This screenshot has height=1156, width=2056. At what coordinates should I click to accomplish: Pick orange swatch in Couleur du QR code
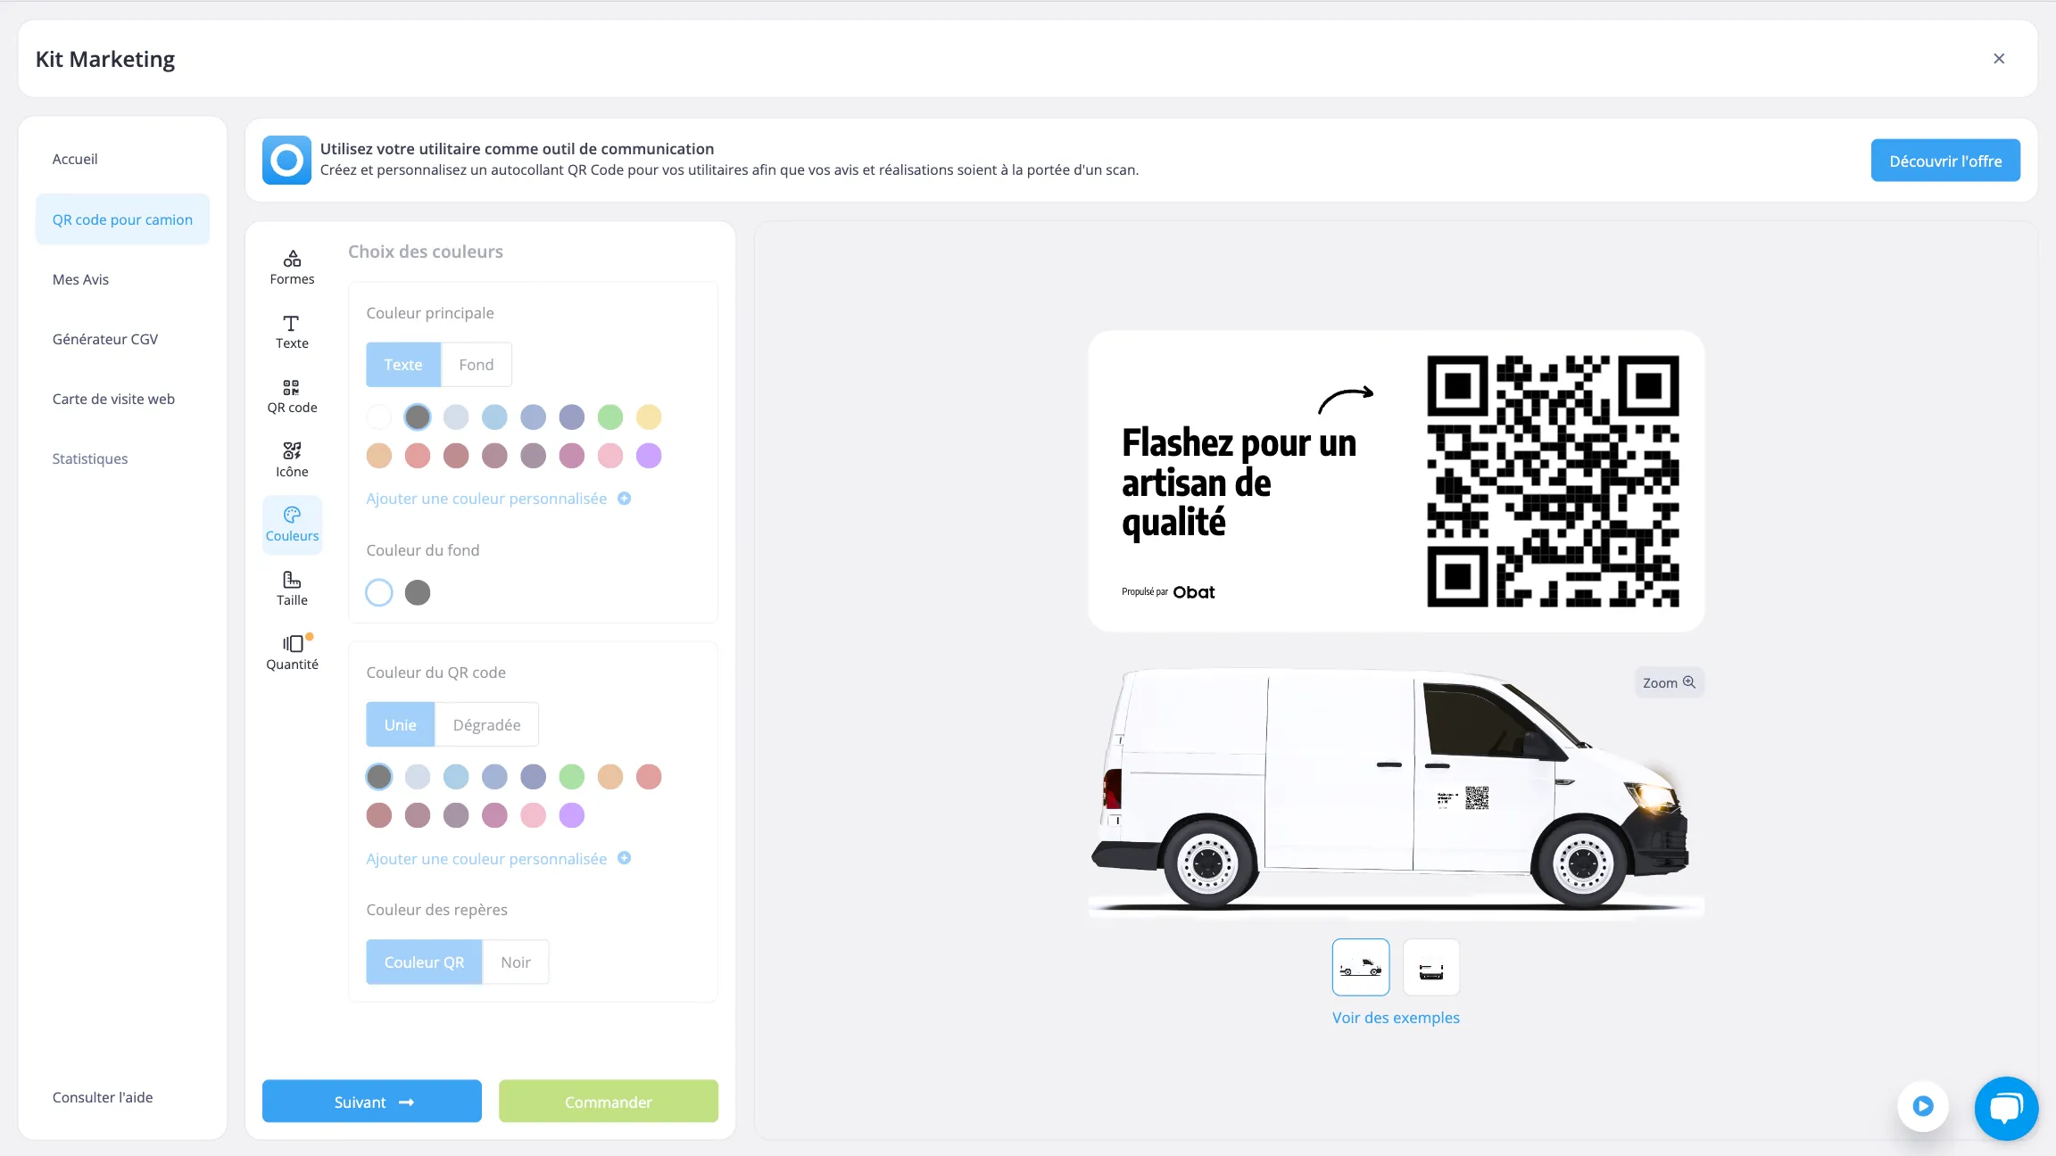click(x=610, y=777)
